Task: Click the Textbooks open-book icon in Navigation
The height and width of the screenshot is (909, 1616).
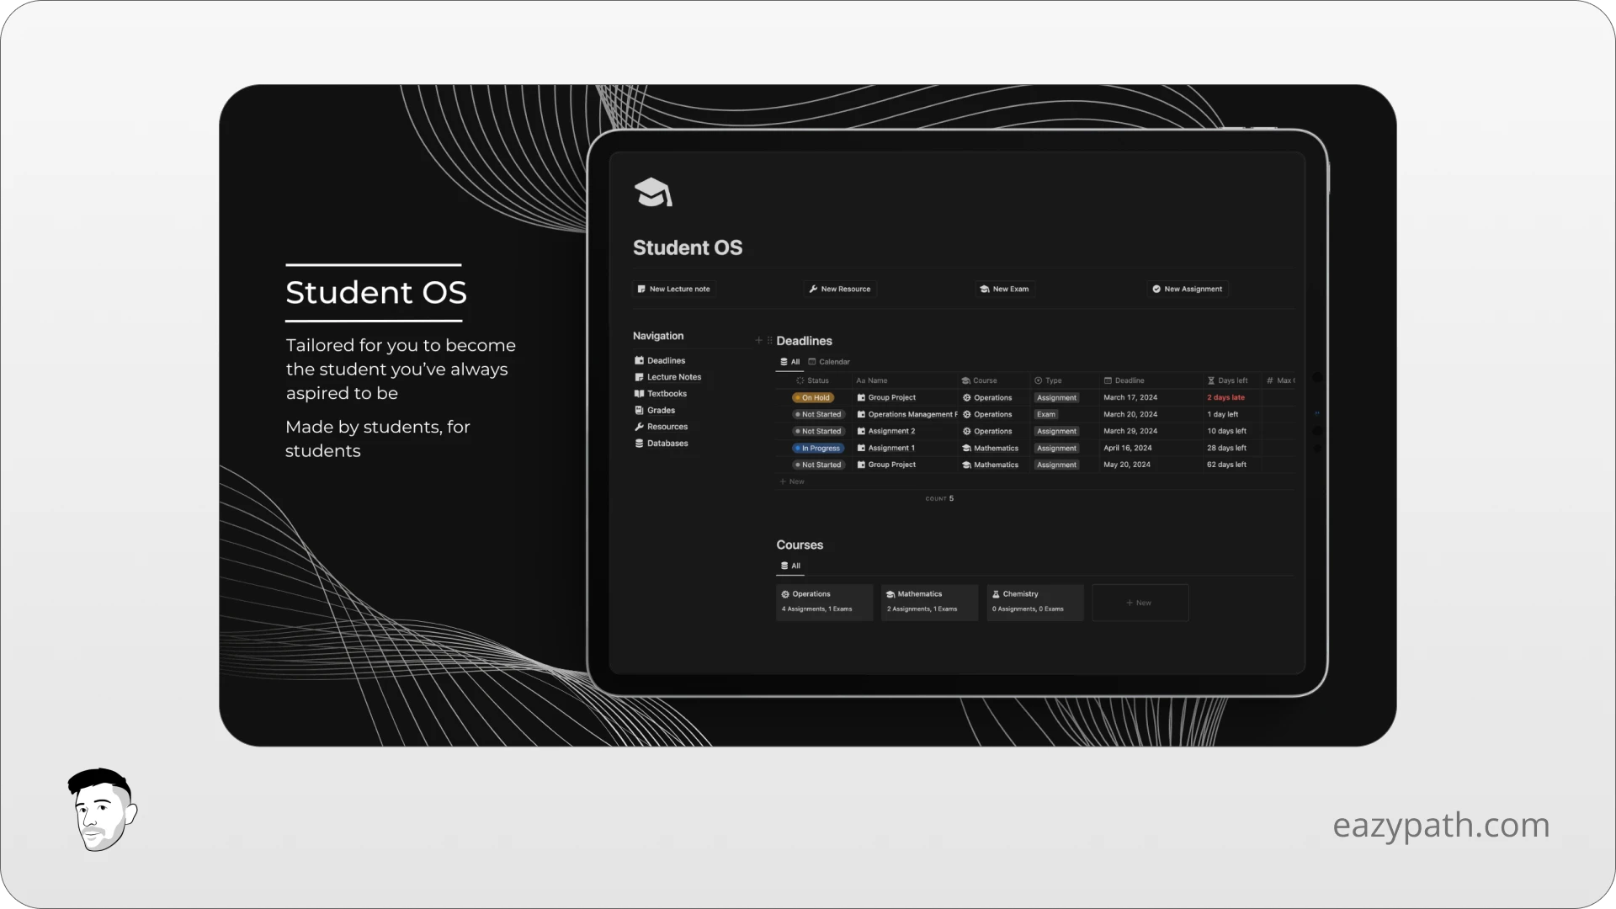Action: click(639, 394)
